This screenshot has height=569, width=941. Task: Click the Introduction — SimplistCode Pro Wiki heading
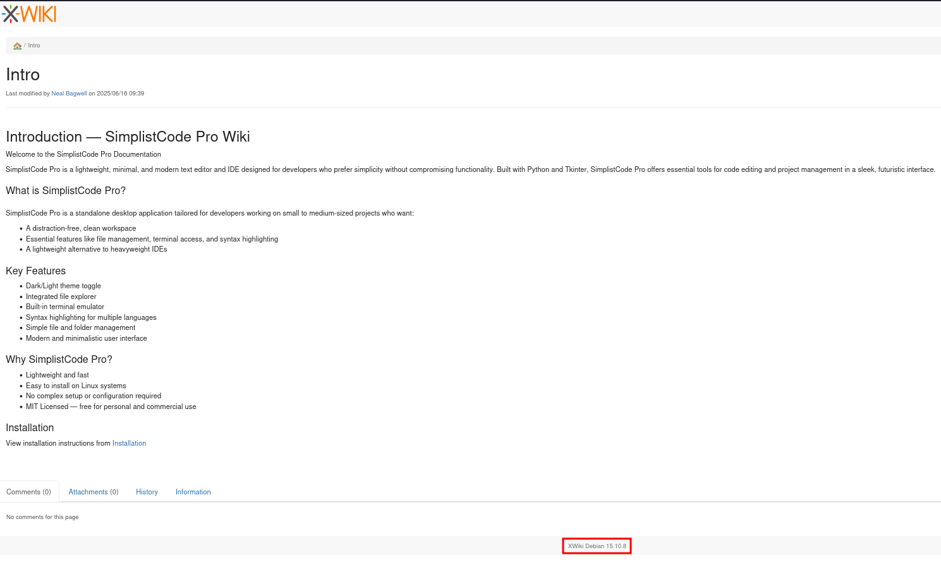128,137
